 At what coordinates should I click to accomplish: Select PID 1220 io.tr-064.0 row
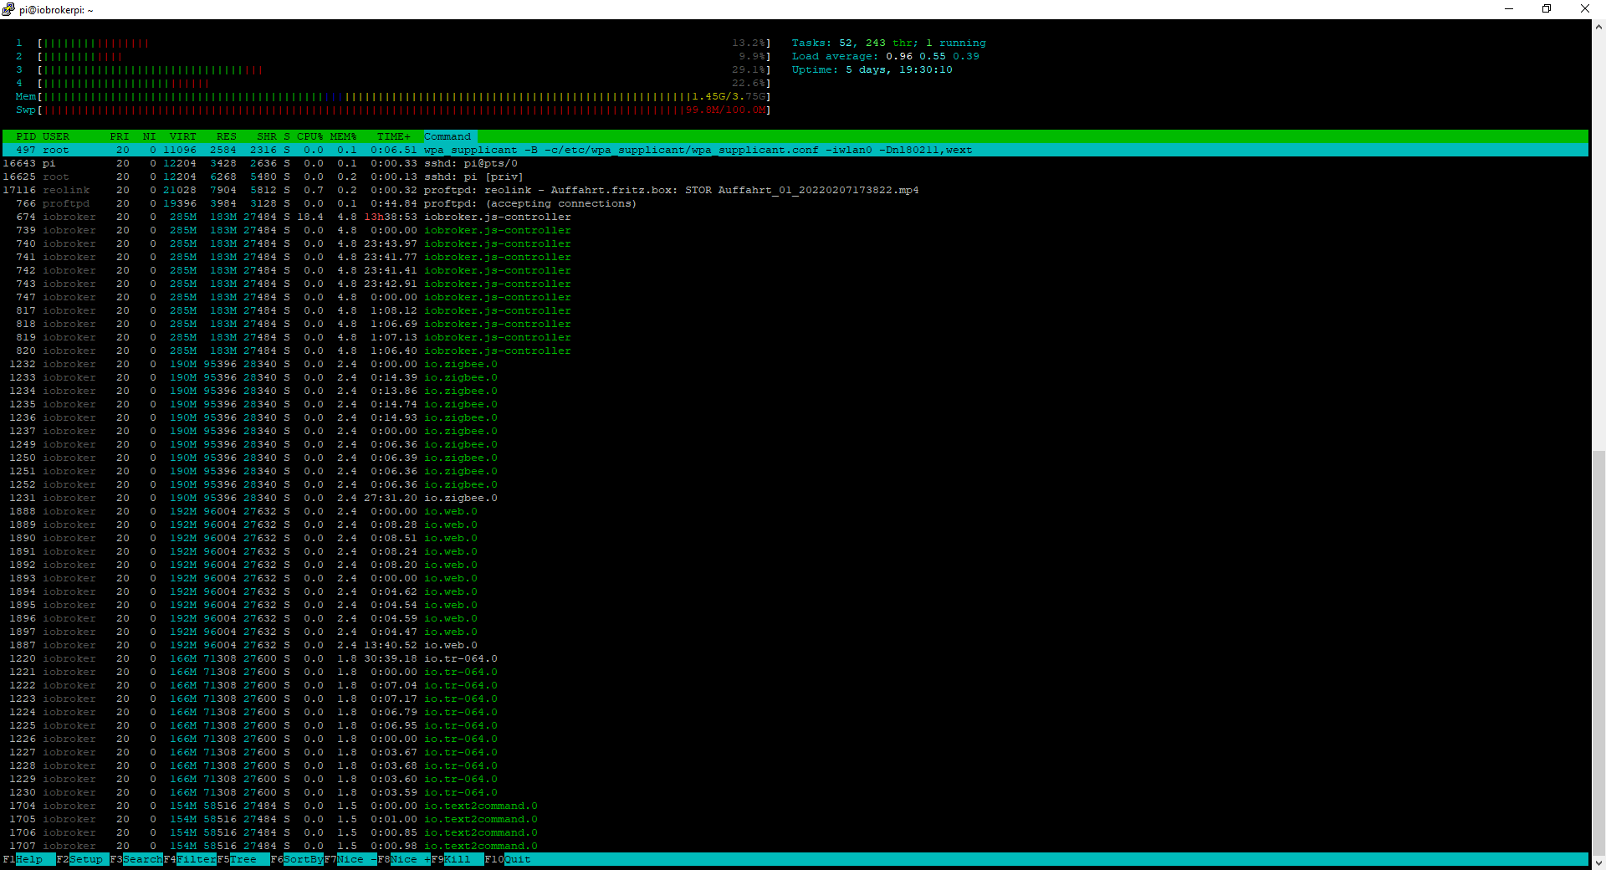(795, 658)
